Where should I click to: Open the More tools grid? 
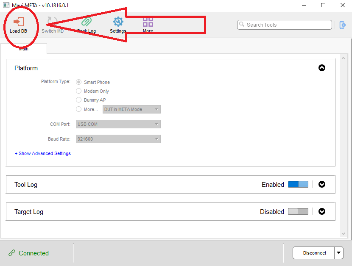tap(148, 25)
